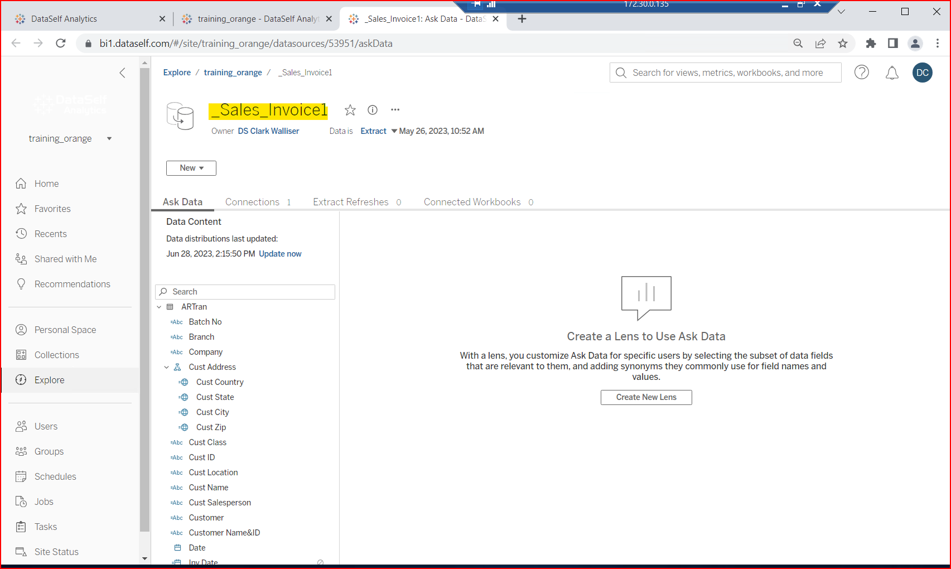Click the sidebar vertical scrollbar

click(x=144, y=301)
